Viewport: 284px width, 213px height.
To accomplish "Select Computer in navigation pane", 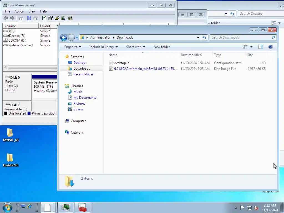I will click(78, 121).
